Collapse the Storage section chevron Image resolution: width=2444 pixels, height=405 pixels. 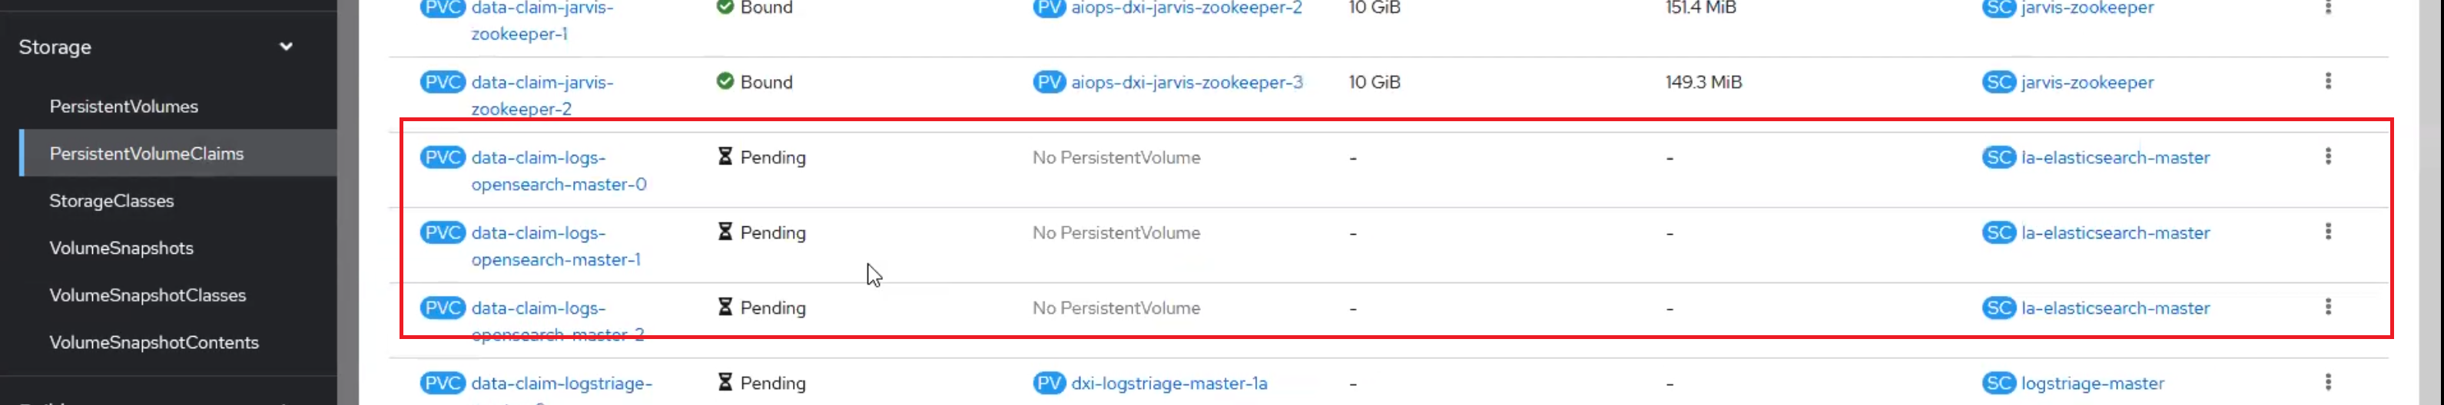(286, 46)
